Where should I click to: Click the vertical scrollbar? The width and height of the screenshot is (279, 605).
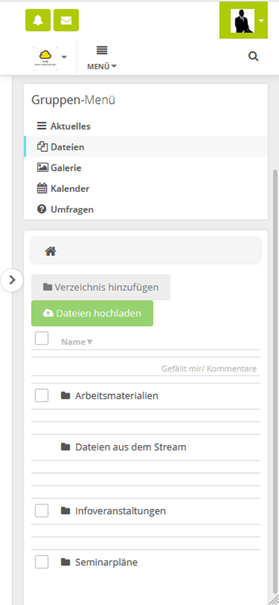point(275,381)
